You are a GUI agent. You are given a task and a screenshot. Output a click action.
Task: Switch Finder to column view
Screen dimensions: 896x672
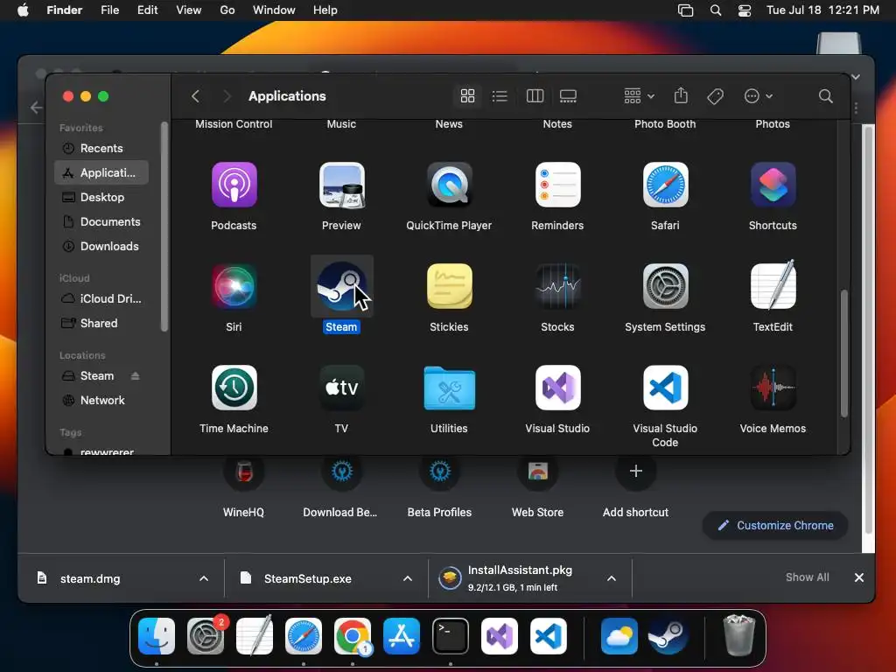[535, 96]
